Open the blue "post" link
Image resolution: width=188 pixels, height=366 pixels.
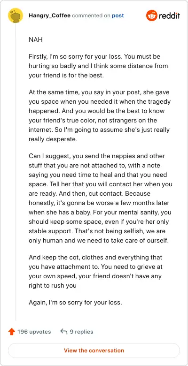tap(118, 15)
